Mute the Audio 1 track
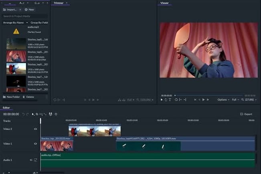Image resolution: width=261 pixels, height=174 pixels. tap(31, 160)
